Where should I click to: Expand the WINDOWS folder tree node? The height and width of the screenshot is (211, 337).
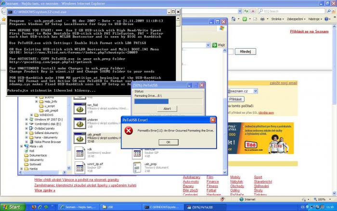[x=32, y=115]
